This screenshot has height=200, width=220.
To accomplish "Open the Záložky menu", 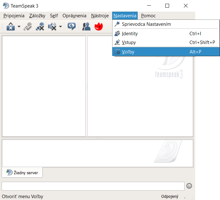I will [x=37, y=16].
